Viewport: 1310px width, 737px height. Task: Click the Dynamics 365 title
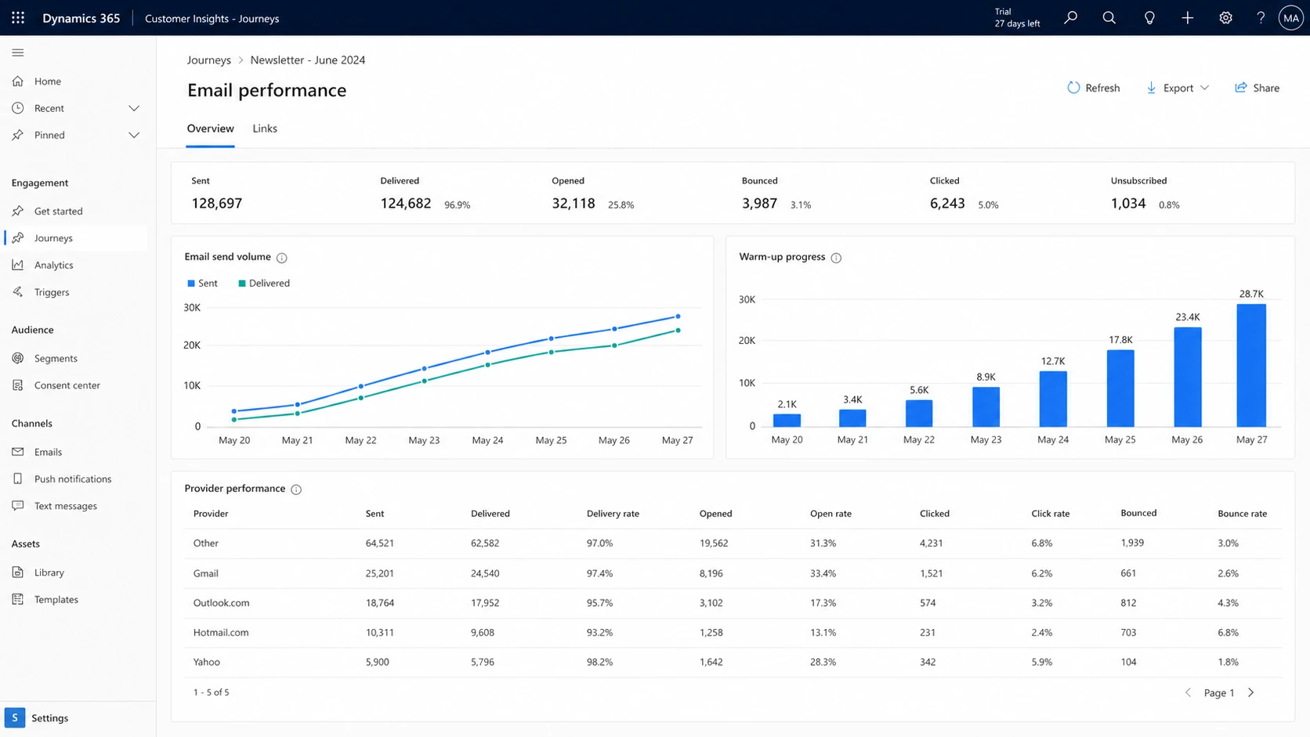pos(81,18)
